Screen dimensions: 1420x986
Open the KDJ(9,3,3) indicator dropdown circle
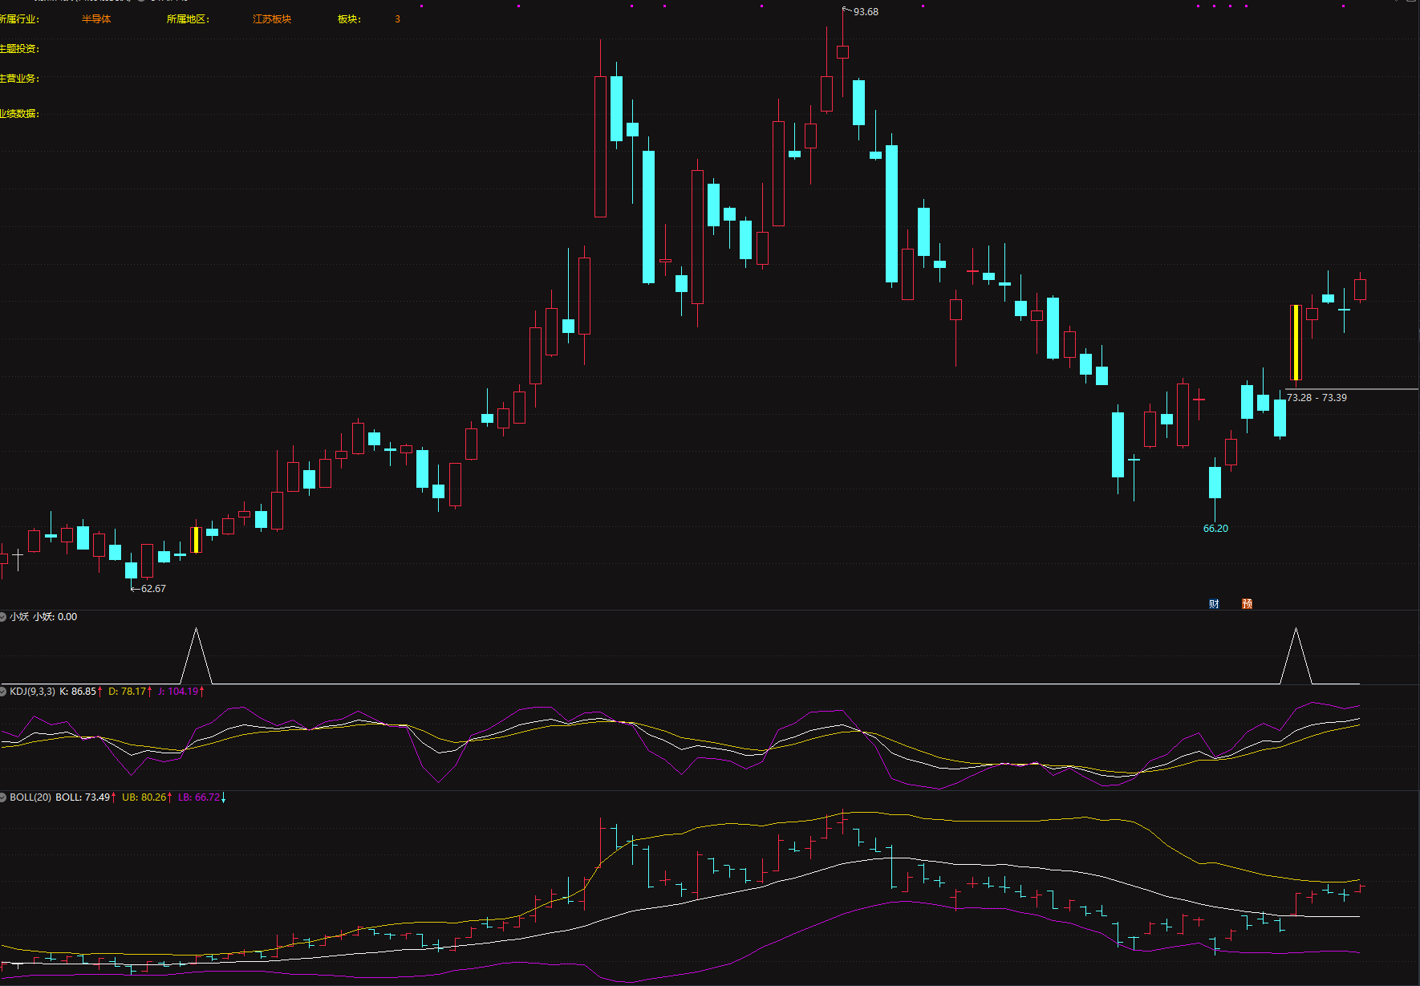click(3, 692)
